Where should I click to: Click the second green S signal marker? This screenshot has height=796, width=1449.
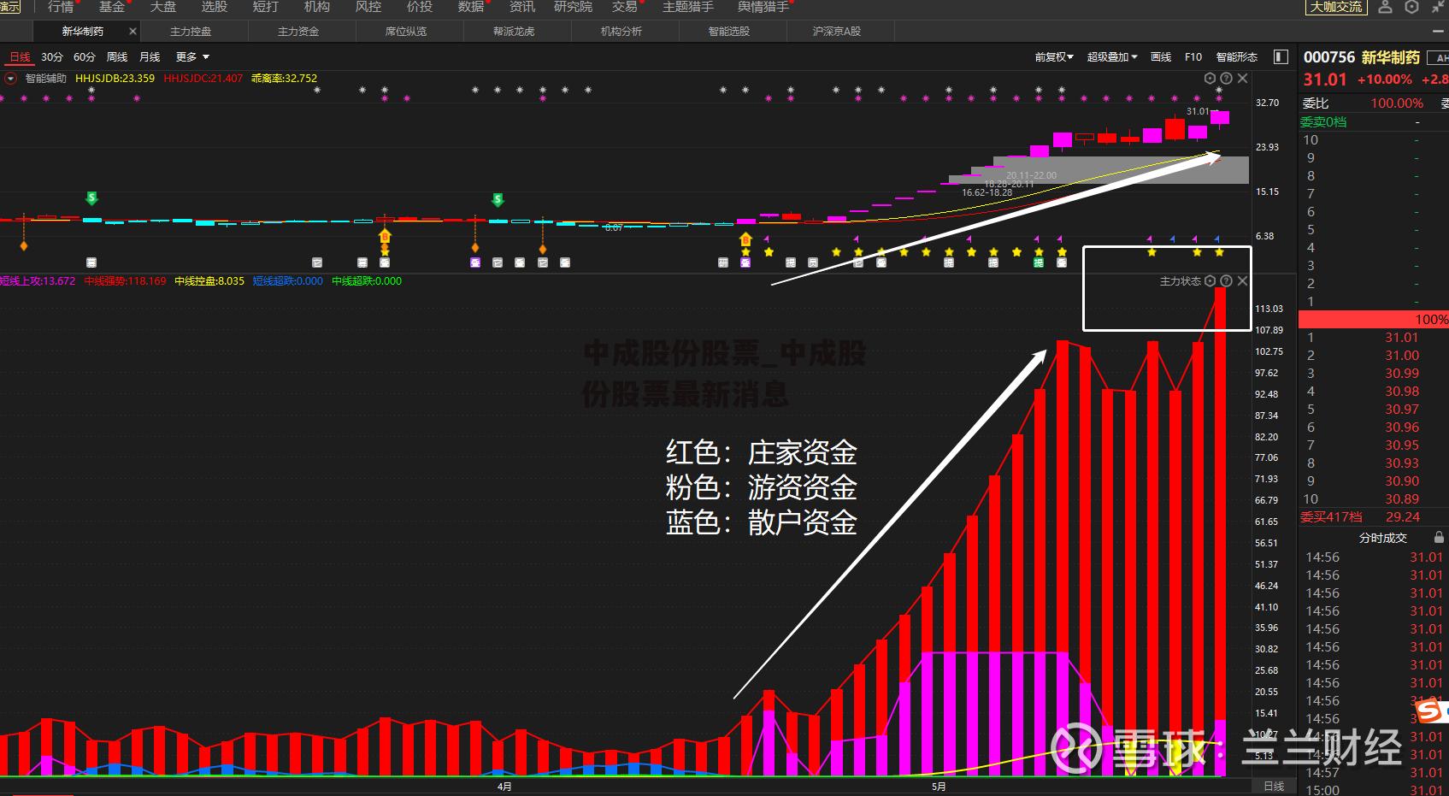pyautogui.click(x=498, y=200)
